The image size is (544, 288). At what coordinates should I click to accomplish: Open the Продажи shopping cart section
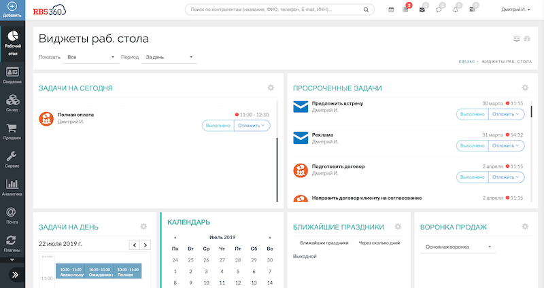click(12, 131)
